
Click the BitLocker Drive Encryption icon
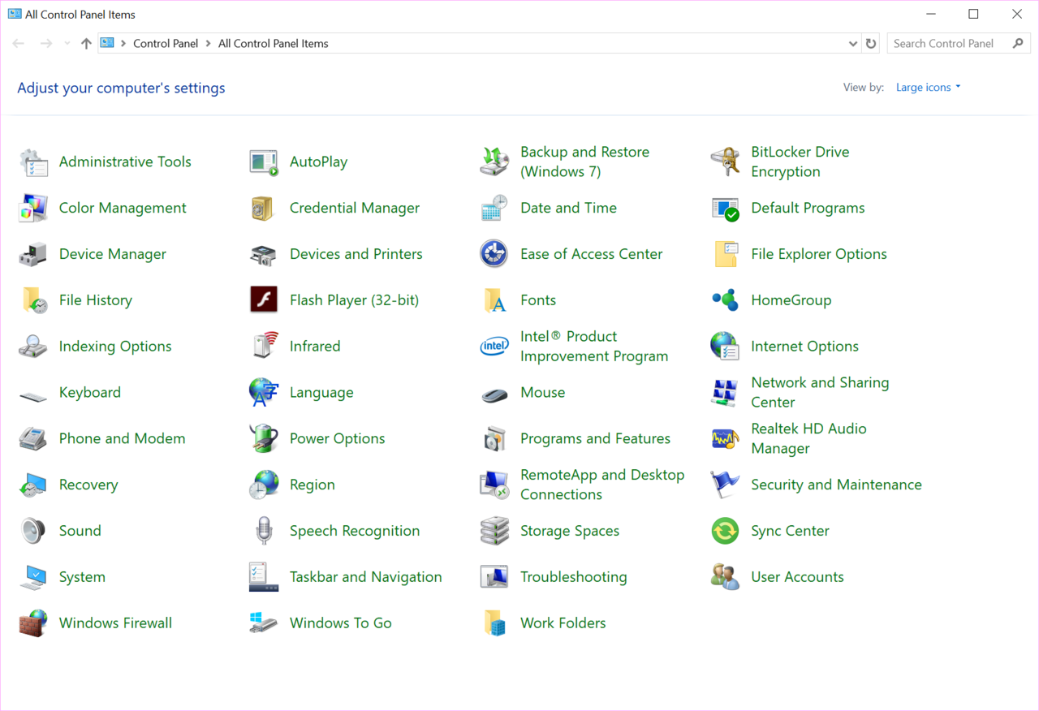[725, 162]
